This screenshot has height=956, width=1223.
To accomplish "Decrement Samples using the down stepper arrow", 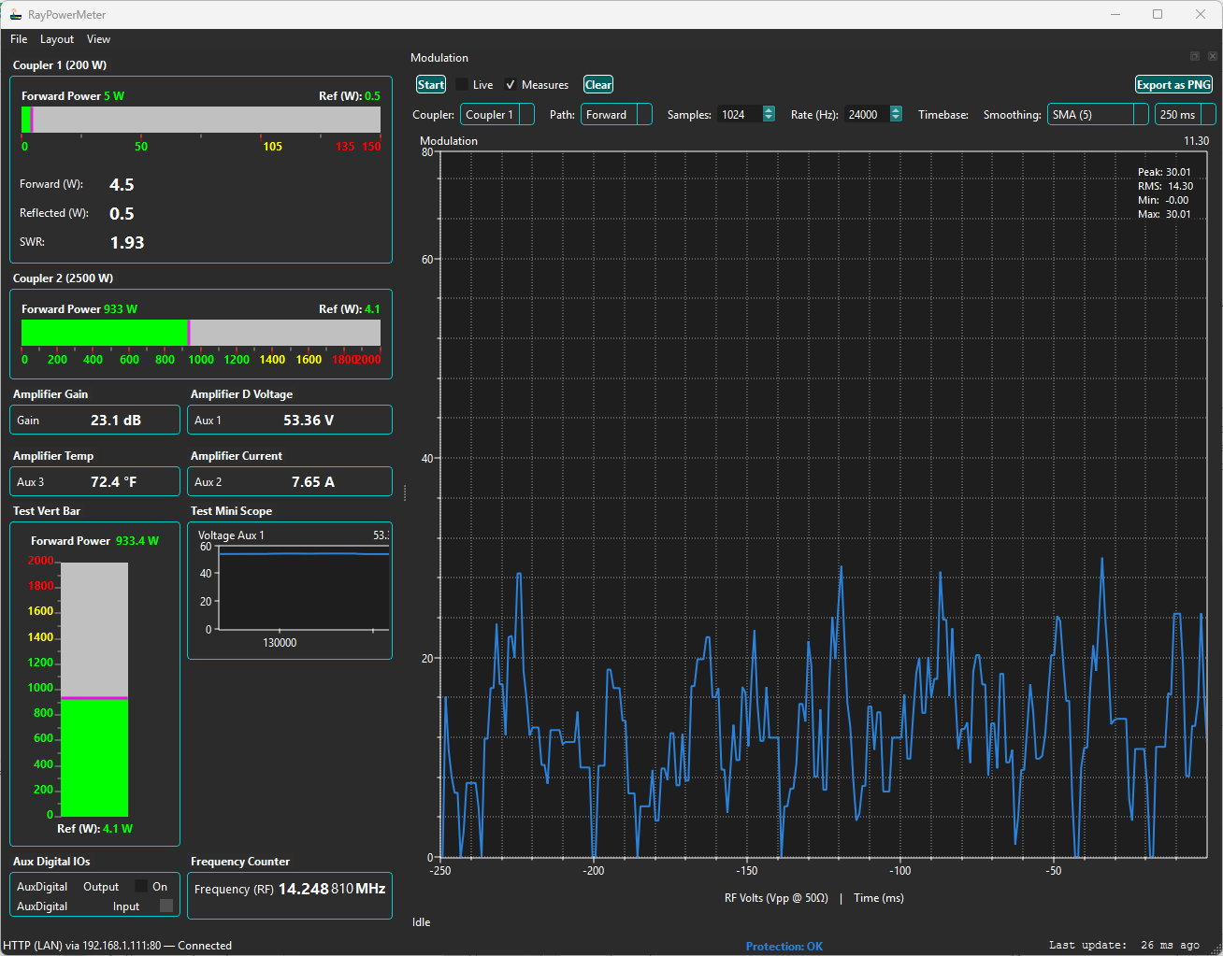I will [769, 119].
